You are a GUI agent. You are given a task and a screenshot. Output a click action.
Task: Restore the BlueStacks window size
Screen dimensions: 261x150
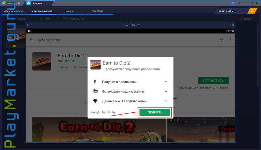coord(251,3)
